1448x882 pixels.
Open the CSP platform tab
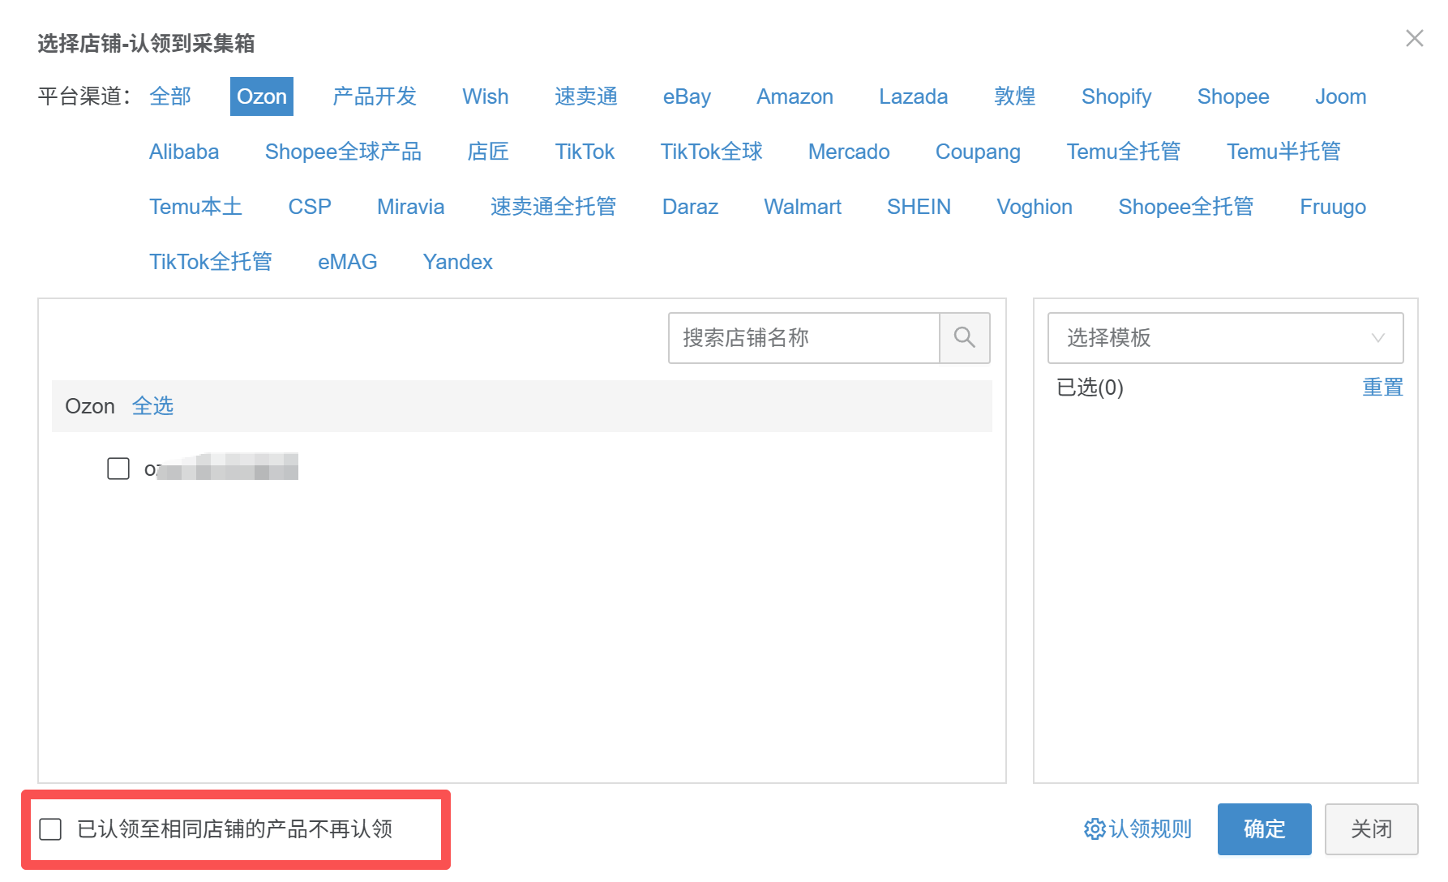click(x=310, y=207)
